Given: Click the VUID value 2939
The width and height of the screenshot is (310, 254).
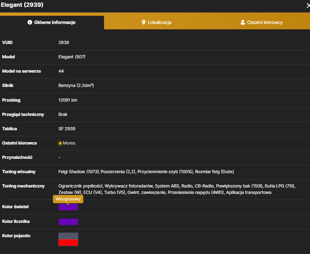Looking at the screenshot, I should (x=64, y=43).
